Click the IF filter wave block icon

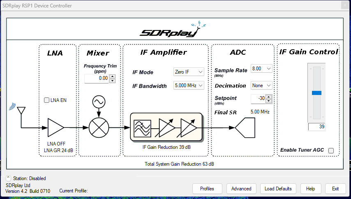(x=142, y=128)
